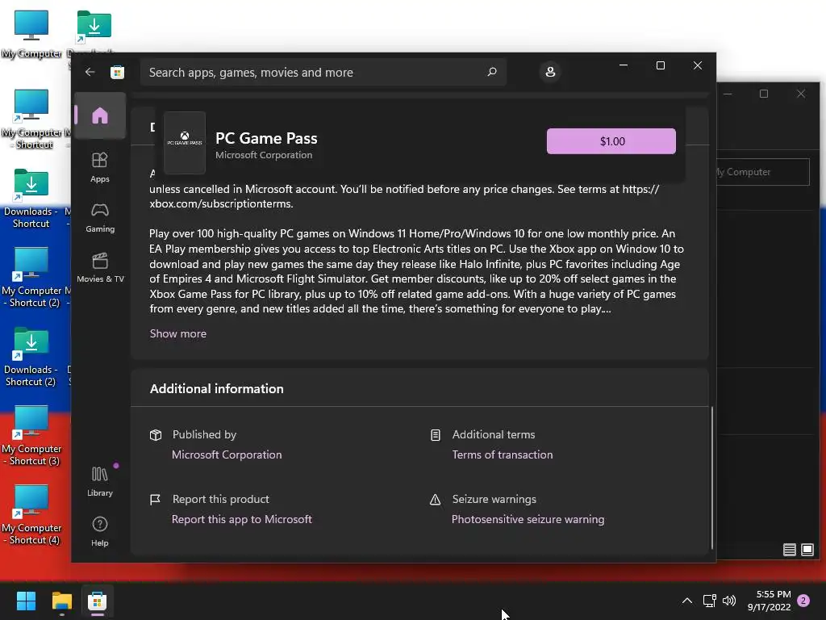Select Home in the Store sidebar
Viewport: 826px width, 620px height.
(99, 115)
